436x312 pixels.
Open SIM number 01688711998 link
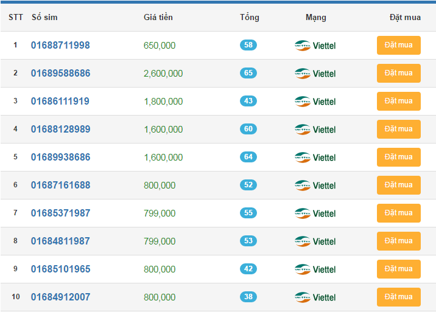(x=60, y=46)
